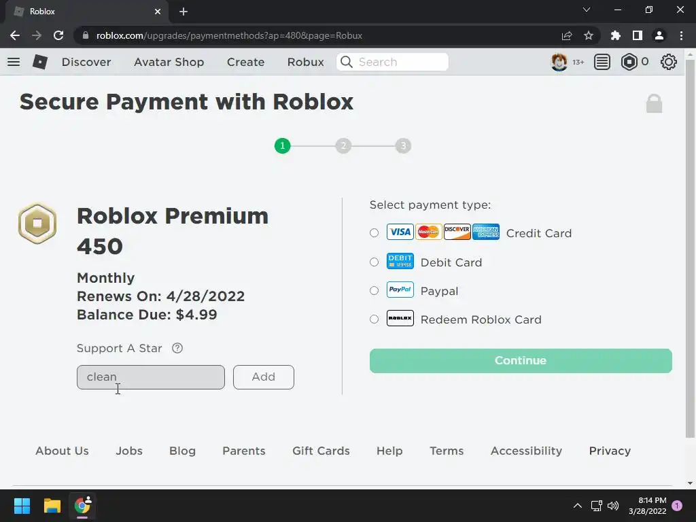Open the Blog footer link
This screenshot has width=696, height=522.
point(182,451)
